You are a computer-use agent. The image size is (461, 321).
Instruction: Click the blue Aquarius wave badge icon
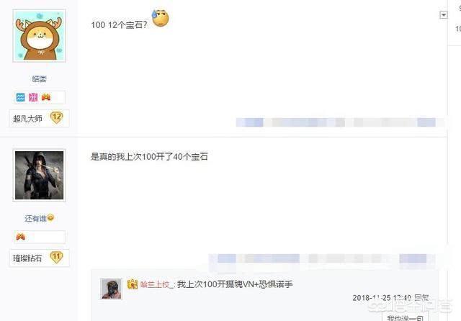(x=21, y=97)
